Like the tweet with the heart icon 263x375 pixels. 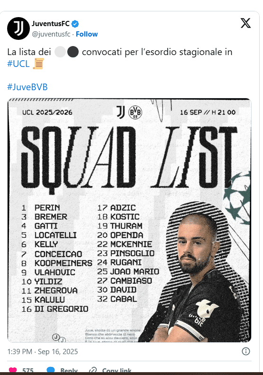click(13, 370)
